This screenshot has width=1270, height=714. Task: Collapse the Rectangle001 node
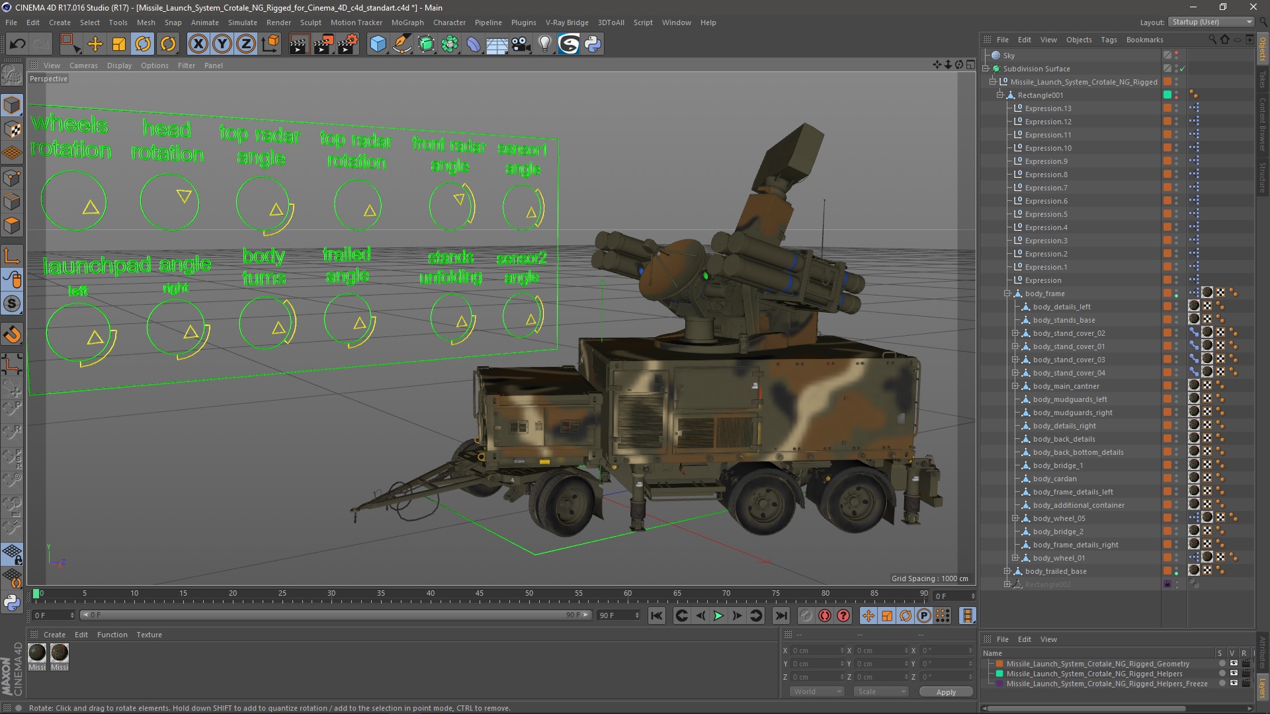(x=999, y=95)
